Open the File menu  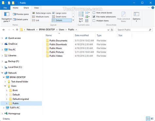[5, 8]
